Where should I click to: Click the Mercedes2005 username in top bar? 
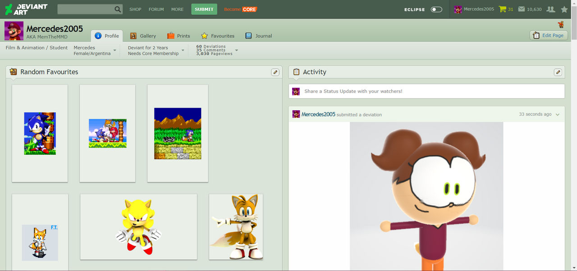click(479, 9)
